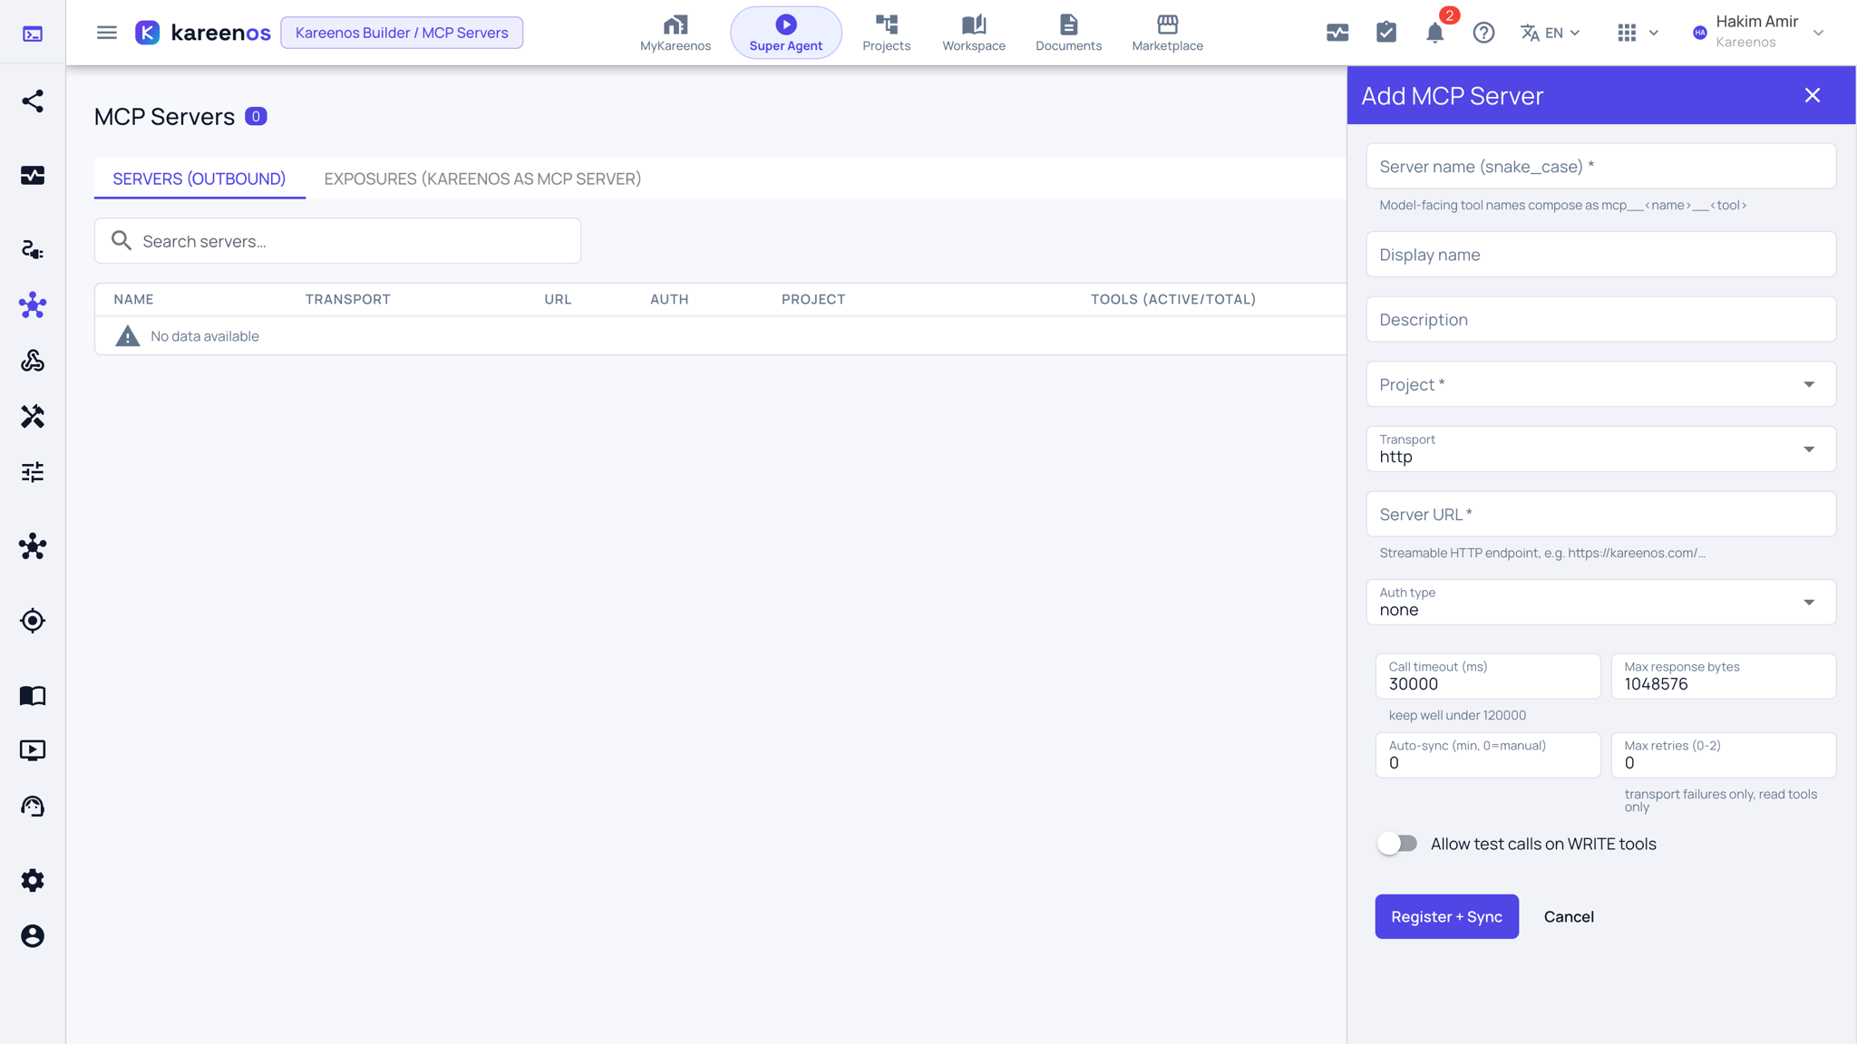Open the Project dropdown
The image size is (1857, 1044).
coord(1601,384)
